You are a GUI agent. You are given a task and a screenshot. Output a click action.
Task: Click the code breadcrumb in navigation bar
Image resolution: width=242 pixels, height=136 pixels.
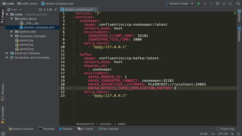tap(8, 3)
